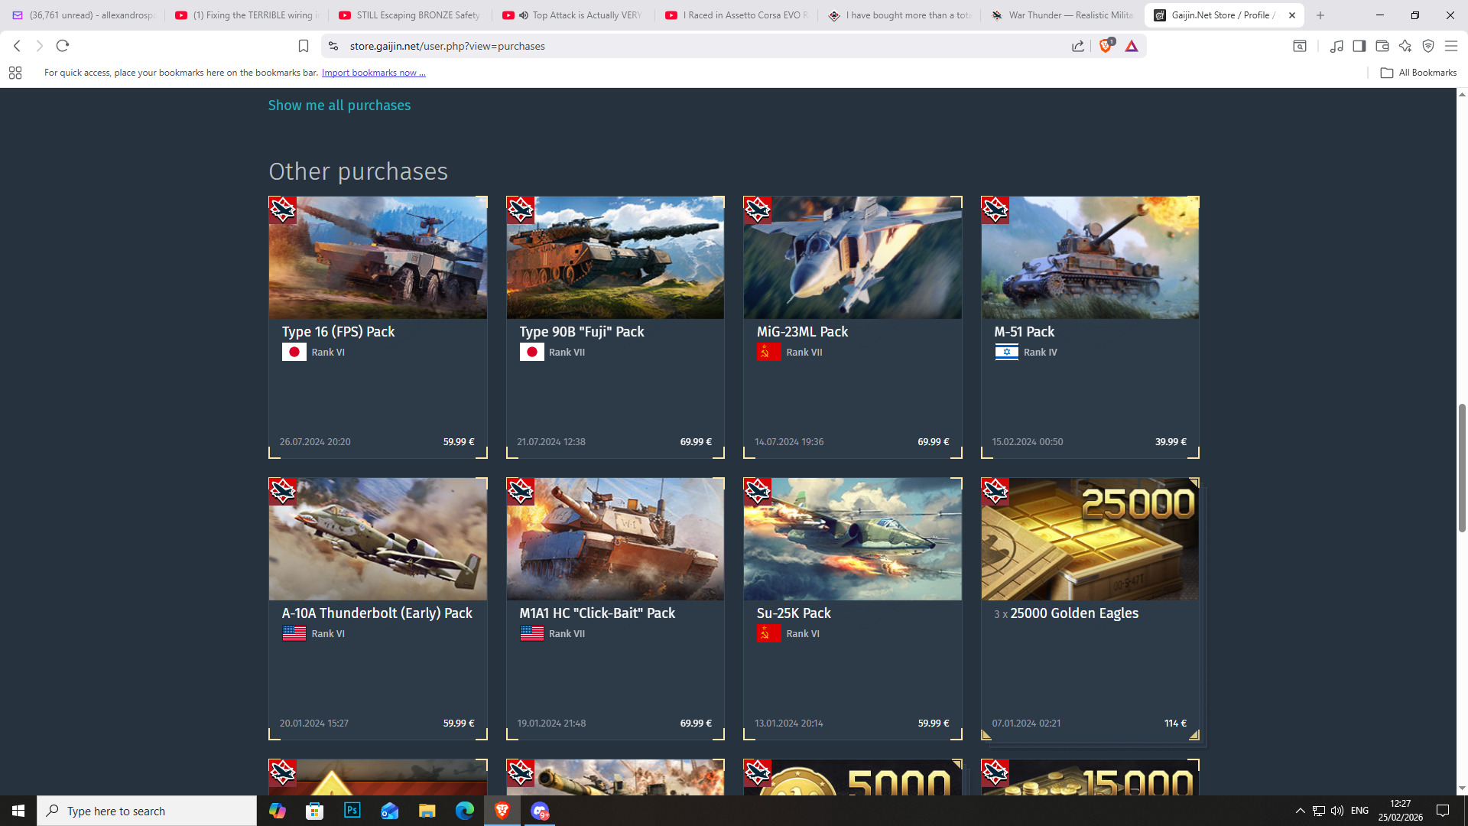
Task: Click the page vertical scrollbar thumb
Action: point(1462,467)
